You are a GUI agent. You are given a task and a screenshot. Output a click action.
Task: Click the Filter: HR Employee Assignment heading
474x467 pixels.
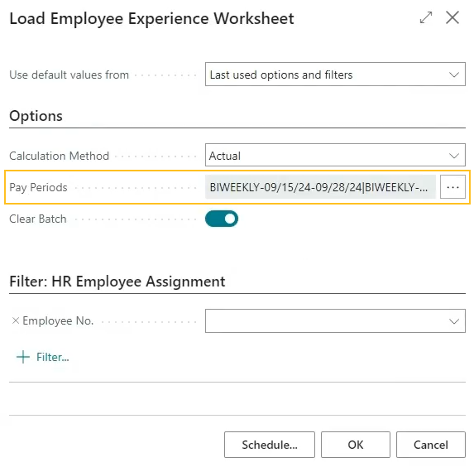coord(117,282)
